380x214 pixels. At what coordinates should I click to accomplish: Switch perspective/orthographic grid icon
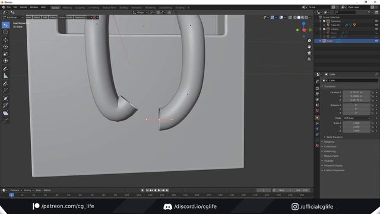pyautogui.click(x=309, y=59)
